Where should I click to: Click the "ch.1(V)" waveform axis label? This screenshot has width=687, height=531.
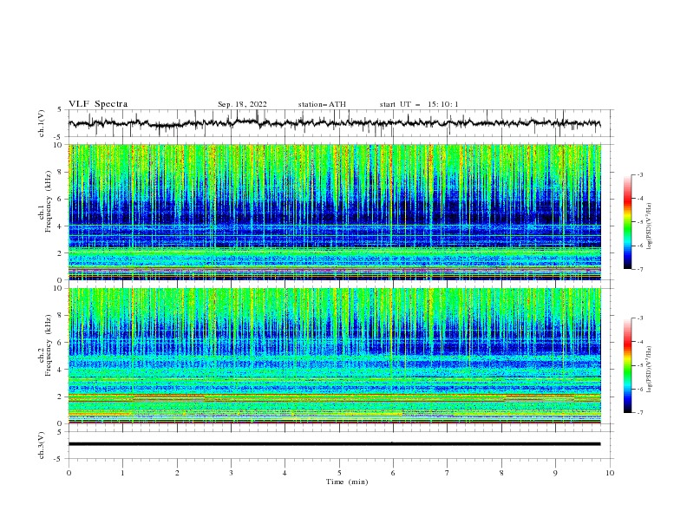42,123
